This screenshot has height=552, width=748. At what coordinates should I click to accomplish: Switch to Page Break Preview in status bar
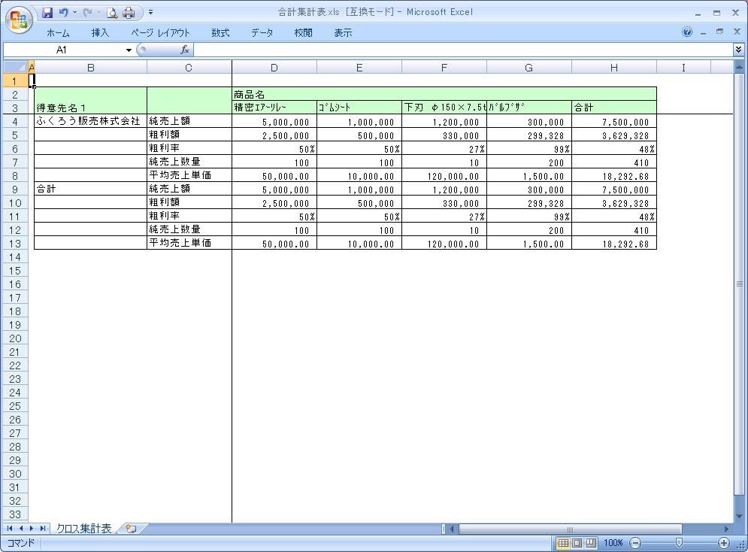click(x=591, y=543)
